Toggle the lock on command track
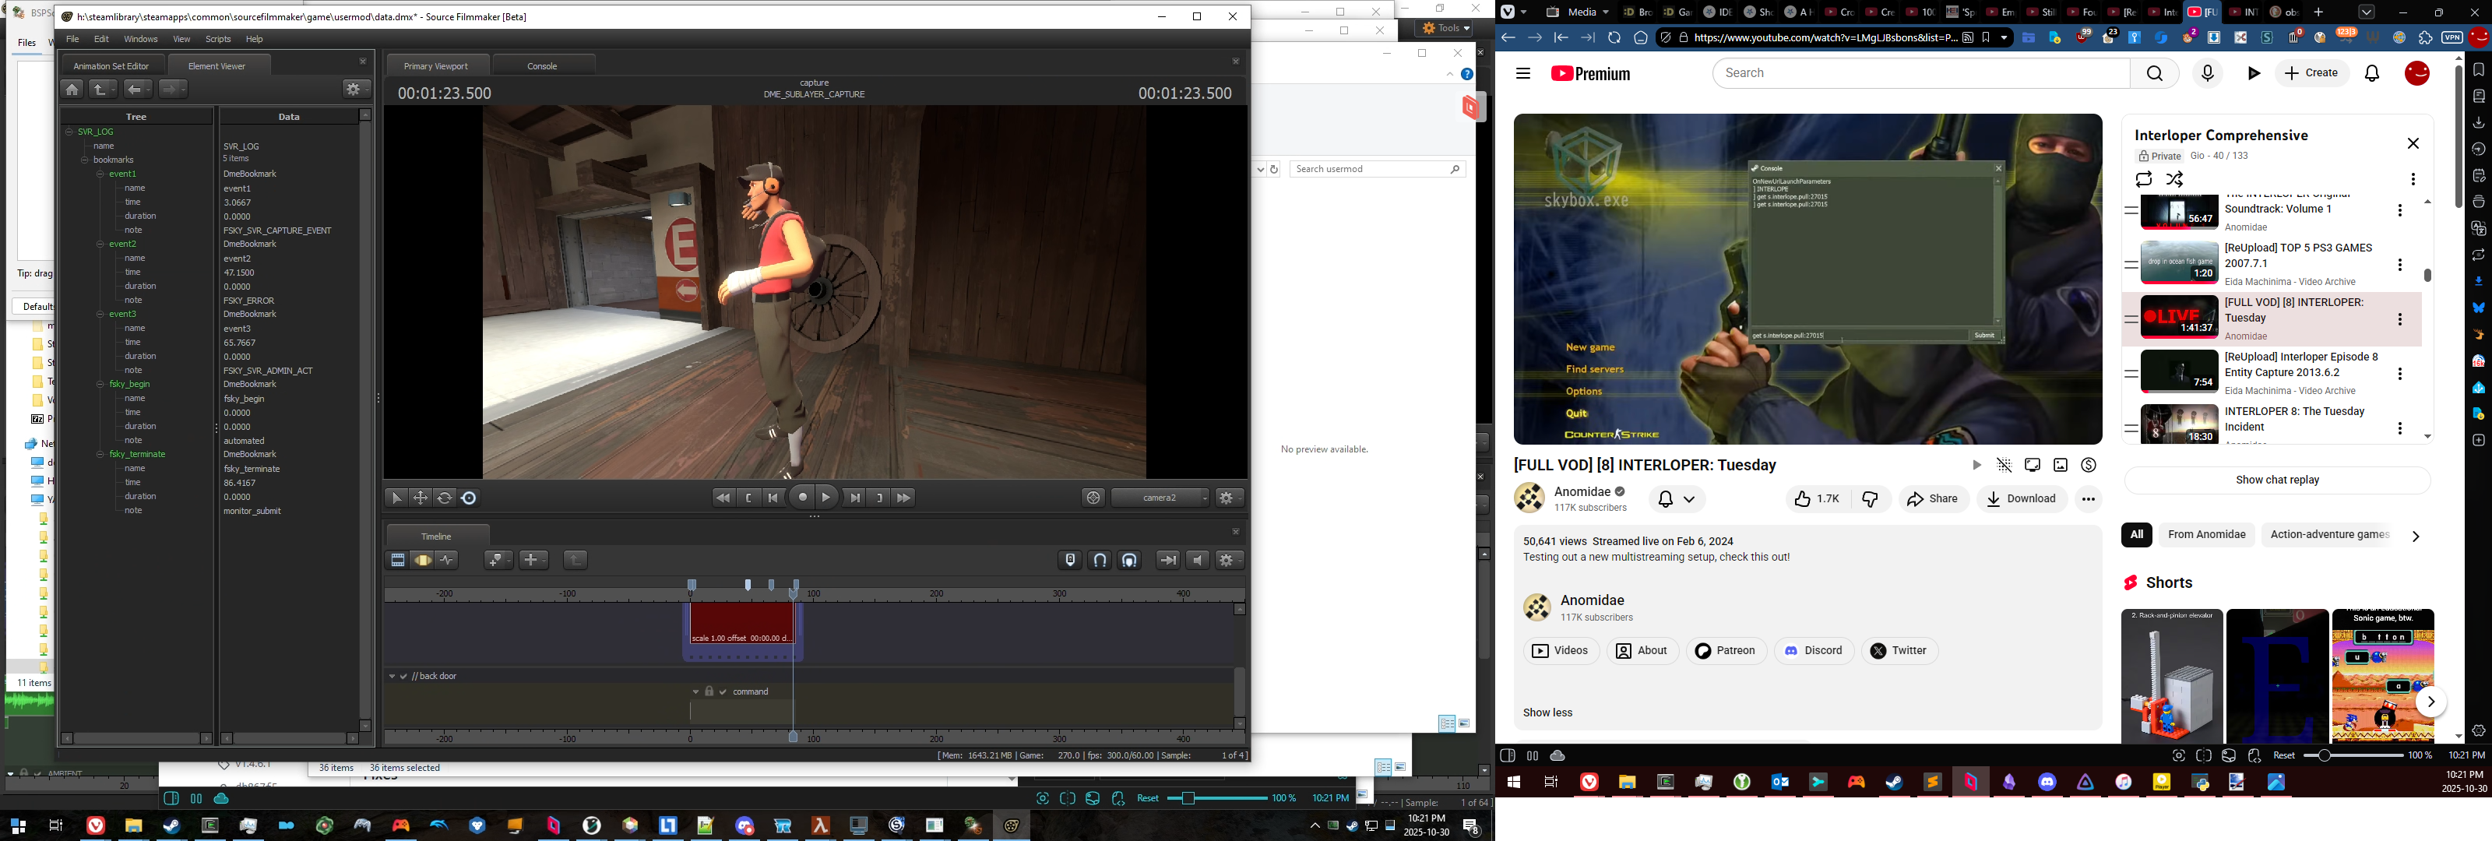Image resolution: width=2492 pixels, height=841 pixels. [709, 692]
